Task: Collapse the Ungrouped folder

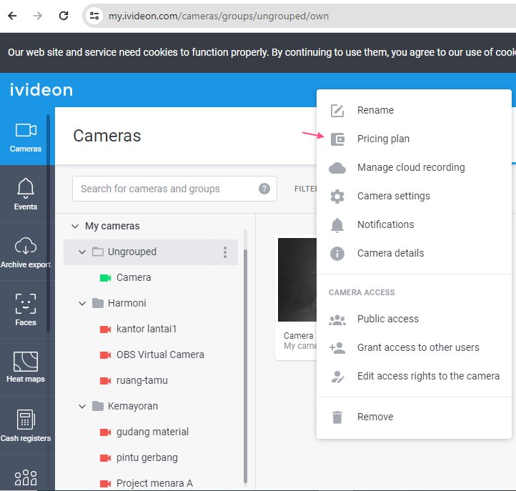Action: click(82, 252)
